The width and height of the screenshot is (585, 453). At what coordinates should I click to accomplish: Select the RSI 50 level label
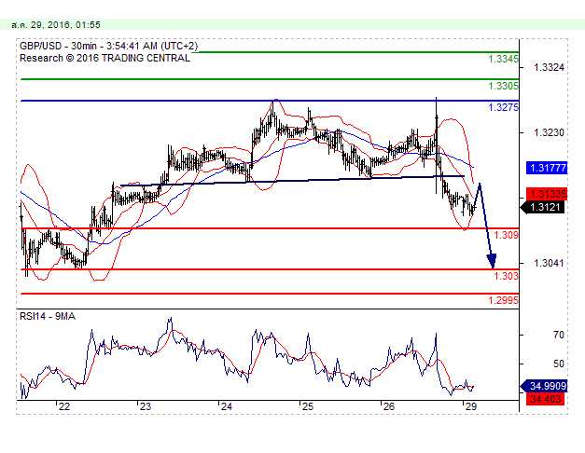point(559,364)
